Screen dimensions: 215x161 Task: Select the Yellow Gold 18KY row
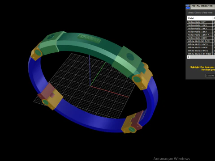pyautogui.click(x=201, y=32)
